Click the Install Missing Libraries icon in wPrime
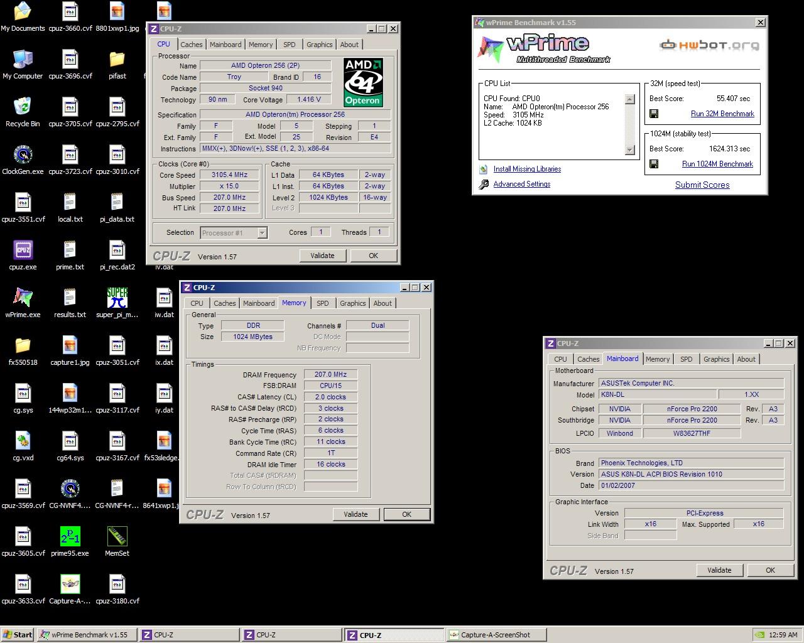Viewport: 804px width, 643px height. 483,170
